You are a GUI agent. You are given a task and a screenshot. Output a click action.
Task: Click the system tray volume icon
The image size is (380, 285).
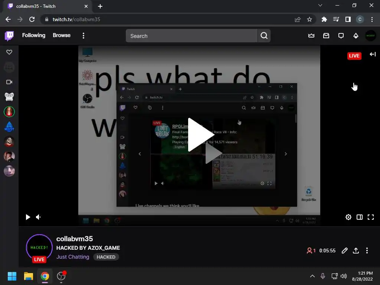(343, 276)
